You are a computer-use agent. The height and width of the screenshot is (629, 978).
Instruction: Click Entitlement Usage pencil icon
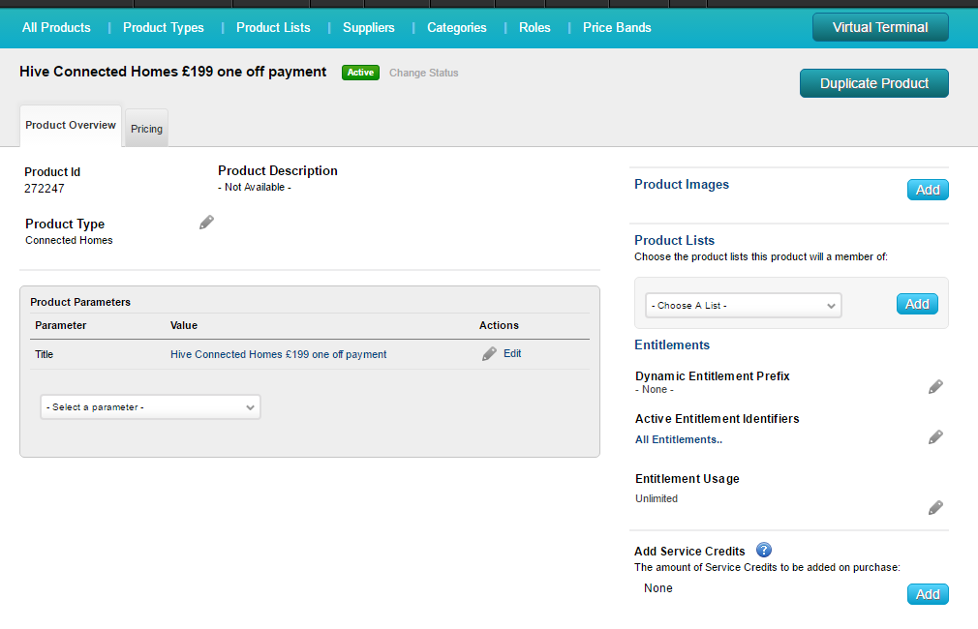[935, 508]
